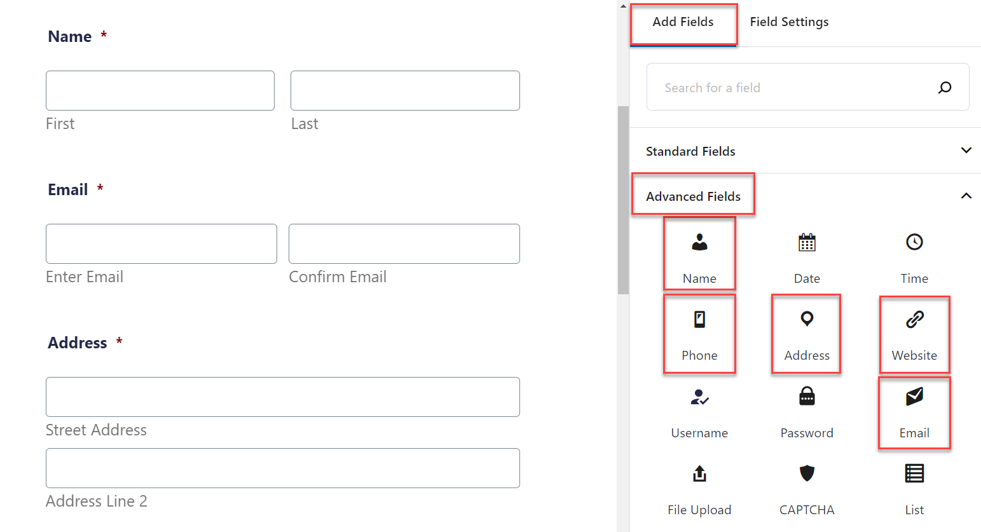Insert the Password lock field
981x532 pixels.
807,411
